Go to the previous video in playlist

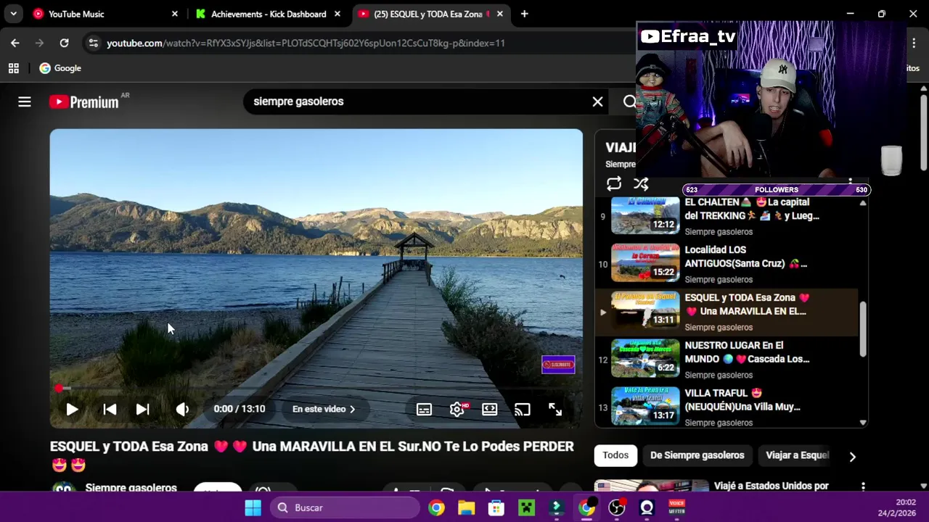pos(110,410)
